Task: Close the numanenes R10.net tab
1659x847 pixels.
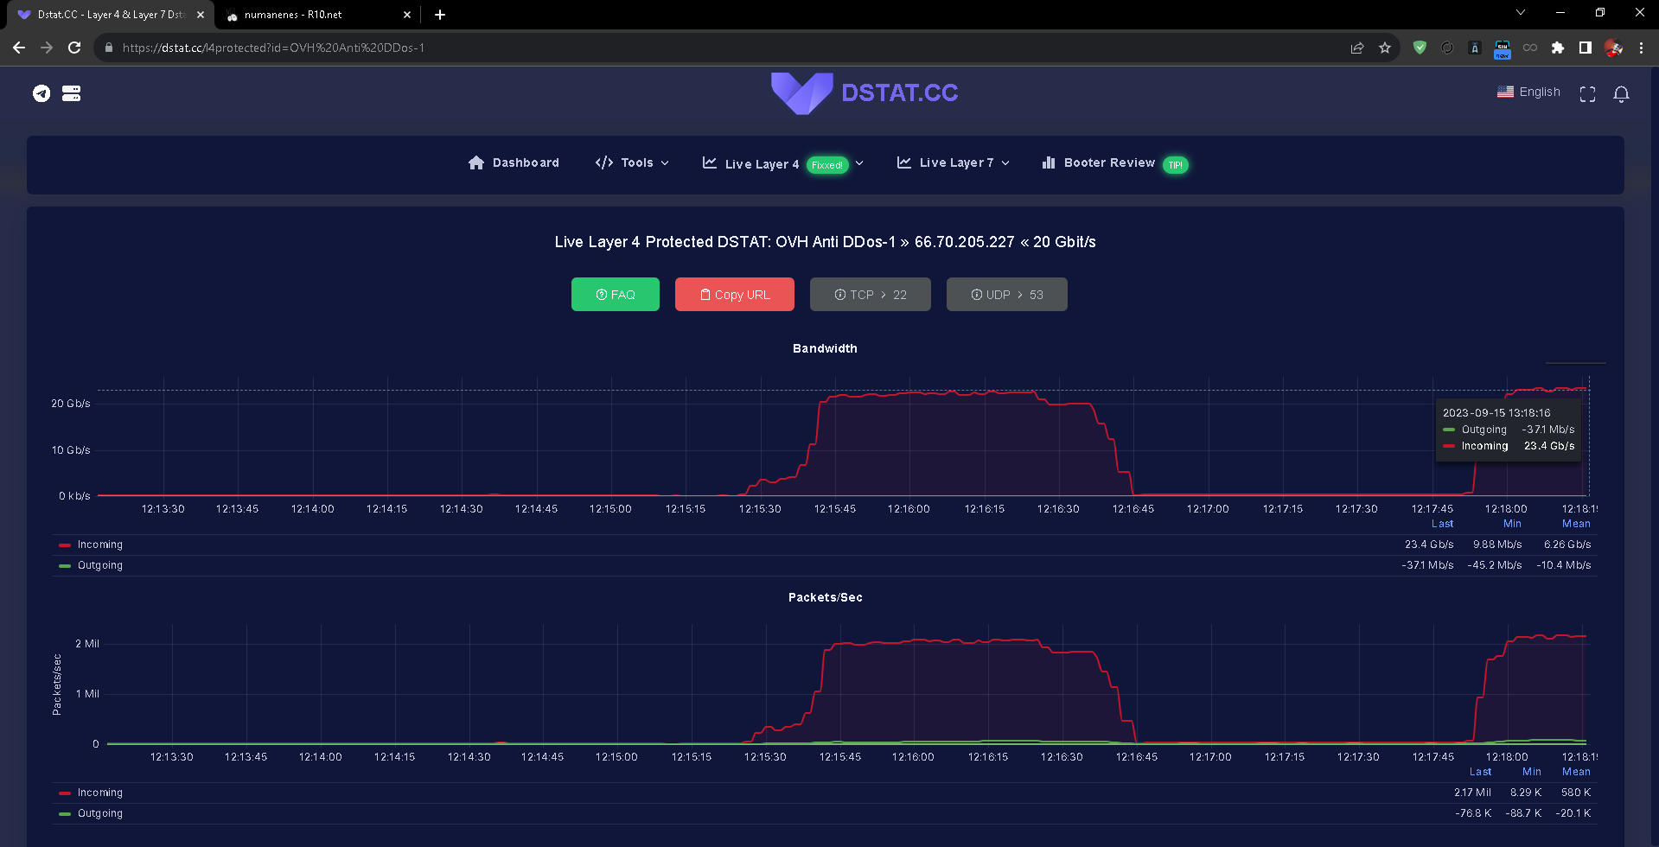Action: 408,15
